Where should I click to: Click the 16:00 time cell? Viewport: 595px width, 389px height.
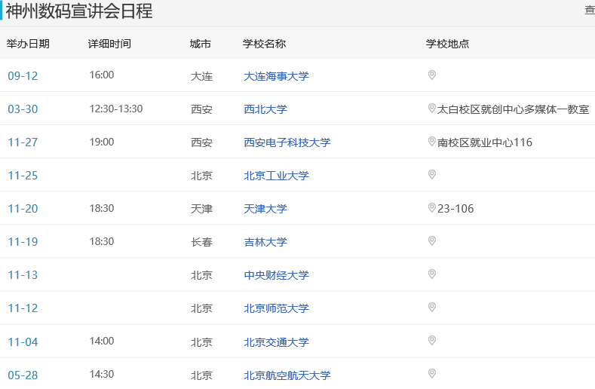point(102,75)
